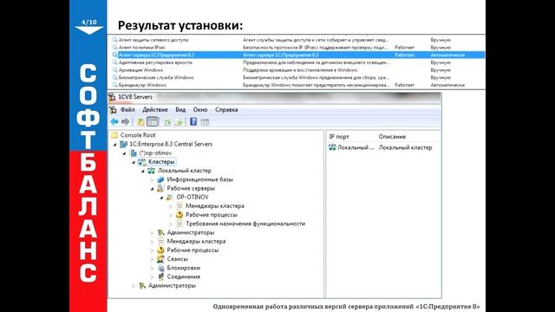The image size is (555, 312).
Task: Click the Рабочие серверы node icon
Action: point(160,188)
